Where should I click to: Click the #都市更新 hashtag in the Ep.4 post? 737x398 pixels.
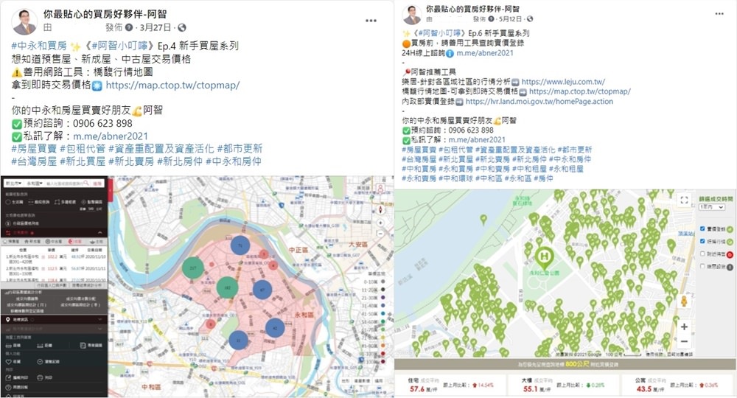(x=240, y=148)
